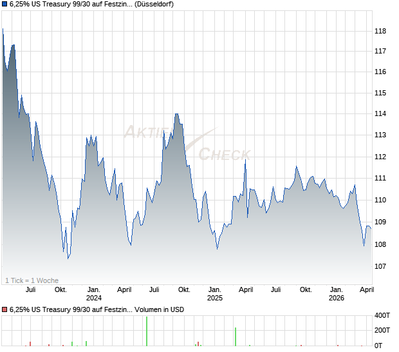Click the first Juli axis label
Screen dimensions: 399x352
pos(30,290)
